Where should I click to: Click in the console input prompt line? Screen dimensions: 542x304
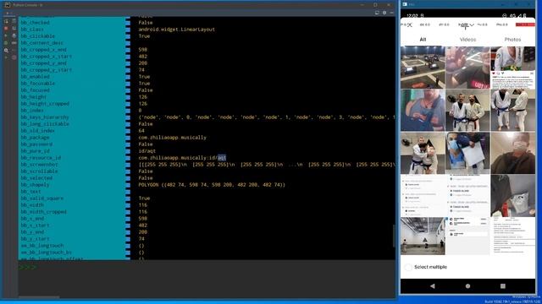coord(207,268)
